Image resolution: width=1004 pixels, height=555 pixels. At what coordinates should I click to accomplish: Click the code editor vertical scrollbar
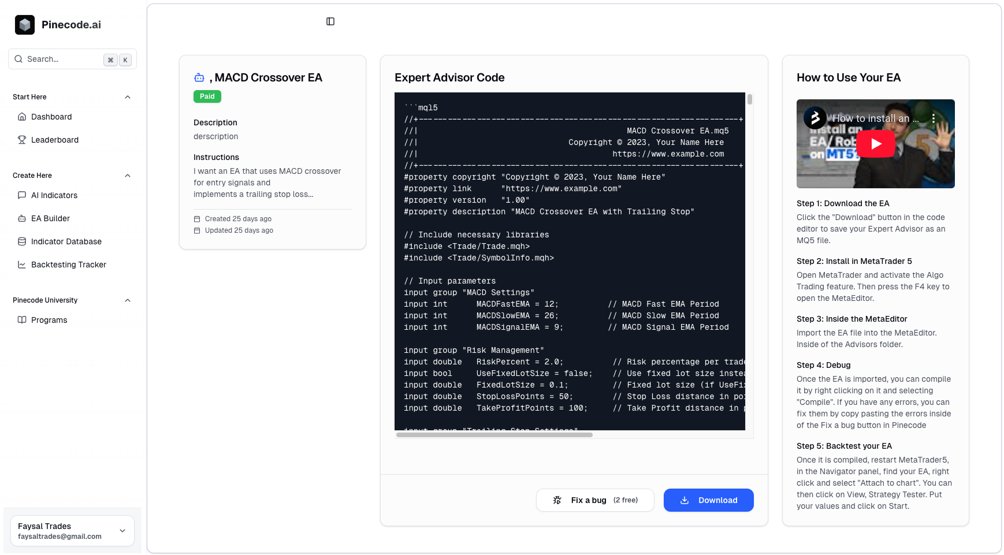point(750,99)
